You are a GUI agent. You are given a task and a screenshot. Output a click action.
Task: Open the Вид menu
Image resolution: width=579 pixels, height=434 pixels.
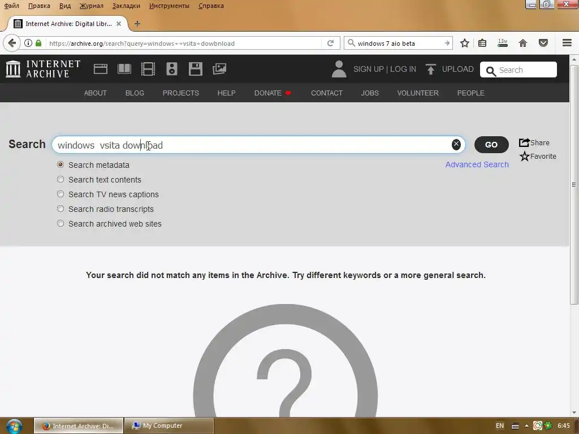tap(65, 6)
